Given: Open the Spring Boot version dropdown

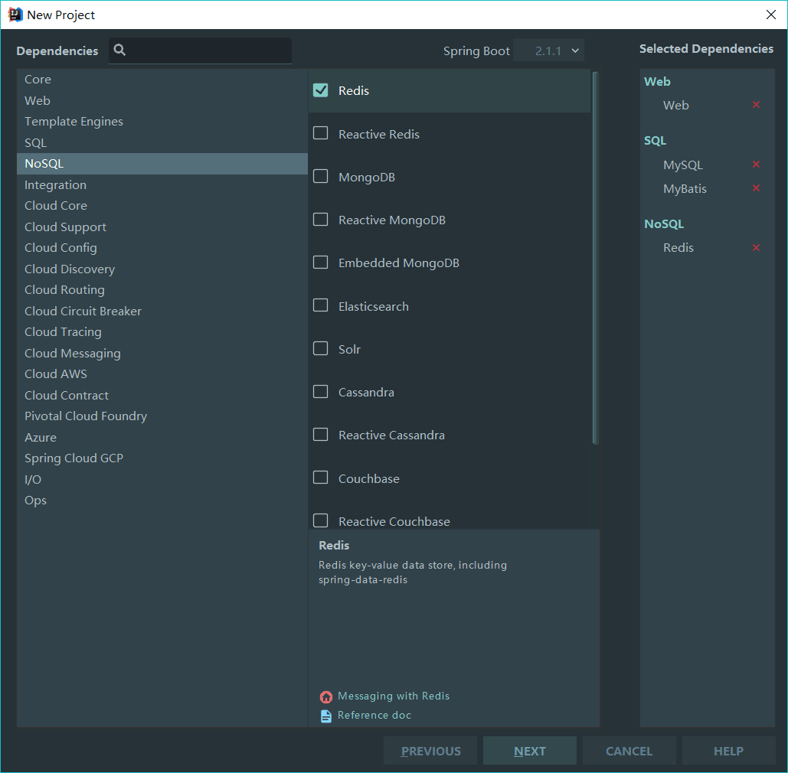Looking at the screenshot, I should (x=548, y=51).
